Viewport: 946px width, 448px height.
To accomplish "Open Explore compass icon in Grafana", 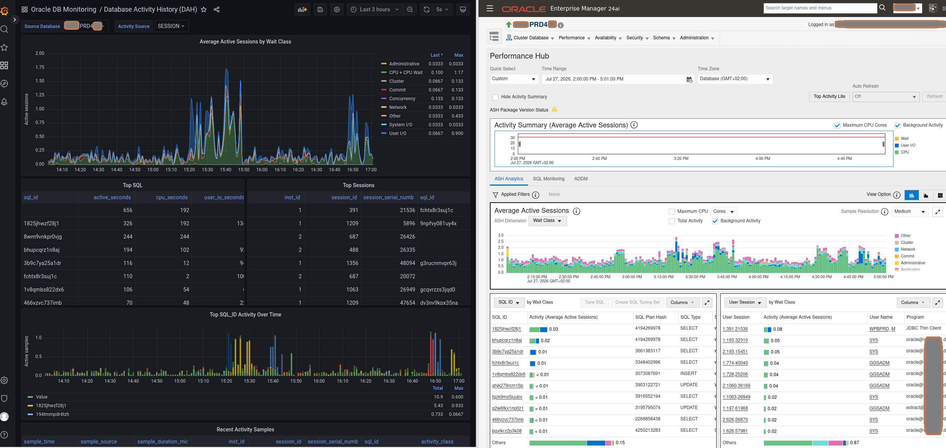I will click(x=5, y=84).
